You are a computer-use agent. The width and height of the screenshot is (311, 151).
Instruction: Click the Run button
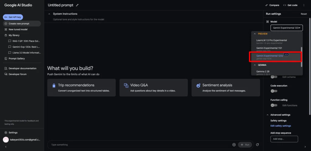(x=245, y=145)
